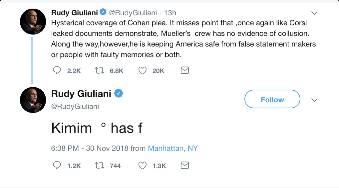Reply to the "Kimim has f" tweet

point(57,165)
